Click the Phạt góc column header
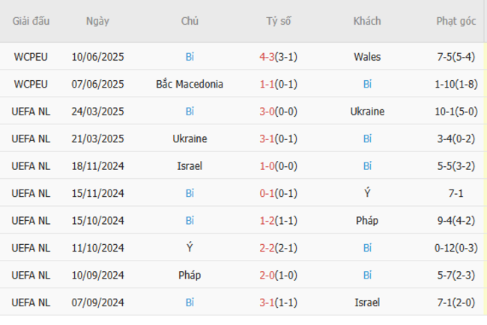The height and width of the screenshot is (325, 487). point(456,21)
